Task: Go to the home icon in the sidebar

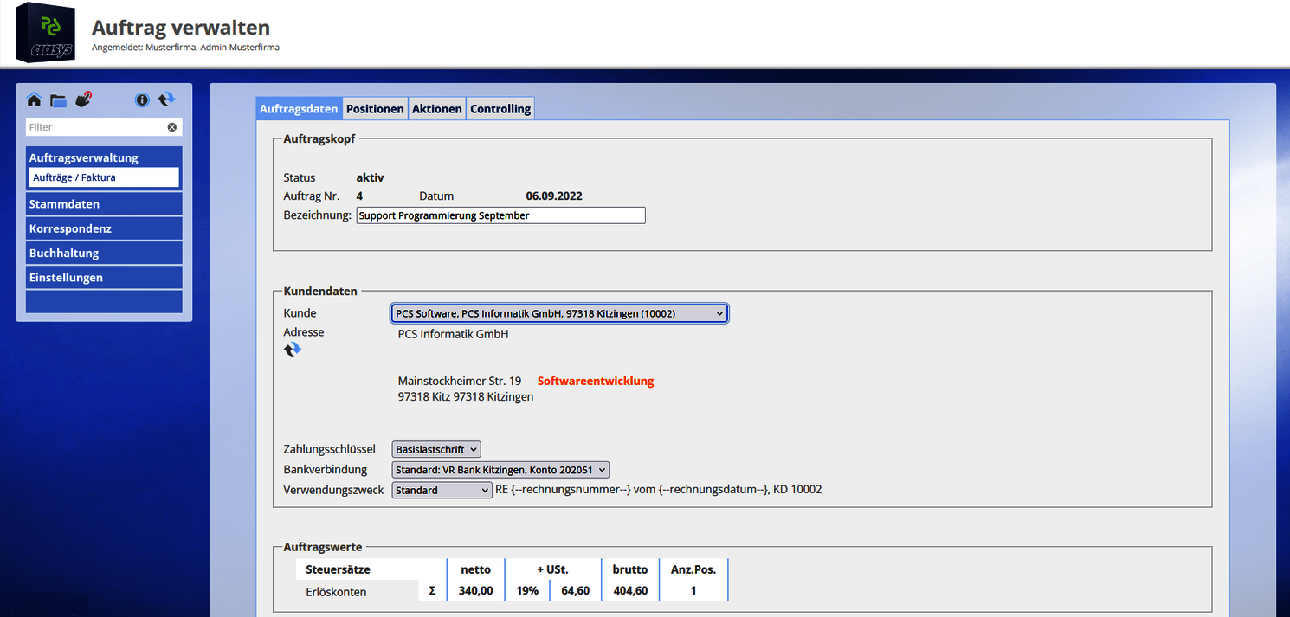Action: 34,100
